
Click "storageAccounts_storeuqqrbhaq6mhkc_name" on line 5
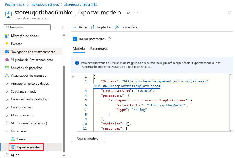(x=148, y=100)
